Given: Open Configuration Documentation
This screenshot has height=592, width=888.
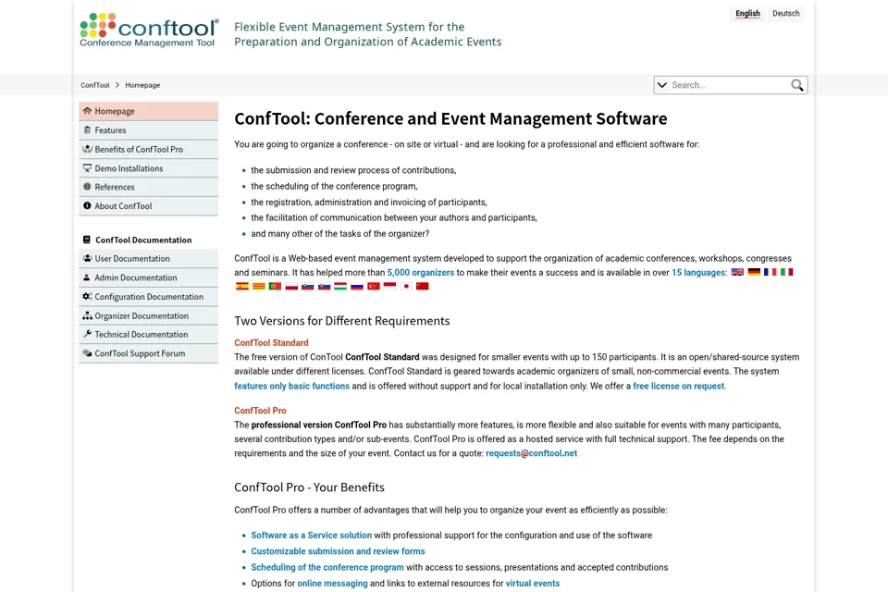Looking at the screenshot, I should (x=148, y=297).
